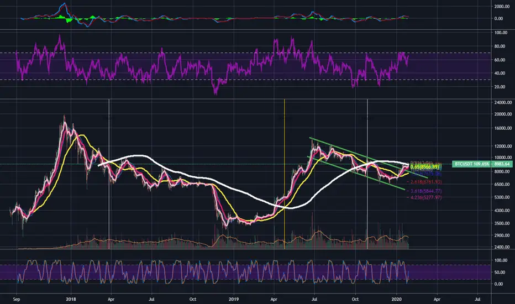Click the 12000.00 price axis label

(x=503, y=146)
